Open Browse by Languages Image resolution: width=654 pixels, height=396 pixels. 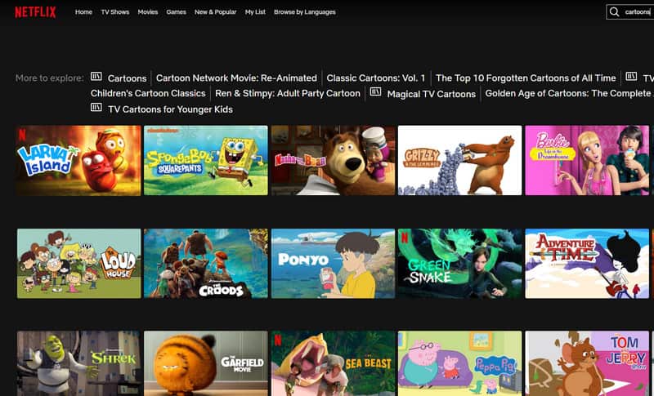pyautogui.click(x=304, y=12)
